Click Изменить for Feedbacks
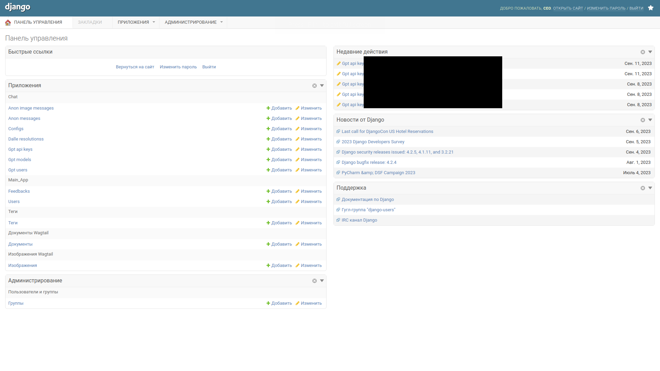The height and width of the screenshot is (371, 660). tap(309, 191)
